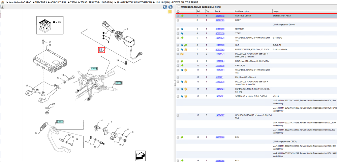The height and width of the screenshot is (162, 337).
Task: Select 'For Clutch Pedal' usage text
Action: pyautogui.click(x=280, y=49)
